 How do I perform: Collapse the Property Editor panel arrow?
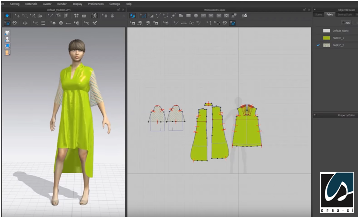click(316, 115)
